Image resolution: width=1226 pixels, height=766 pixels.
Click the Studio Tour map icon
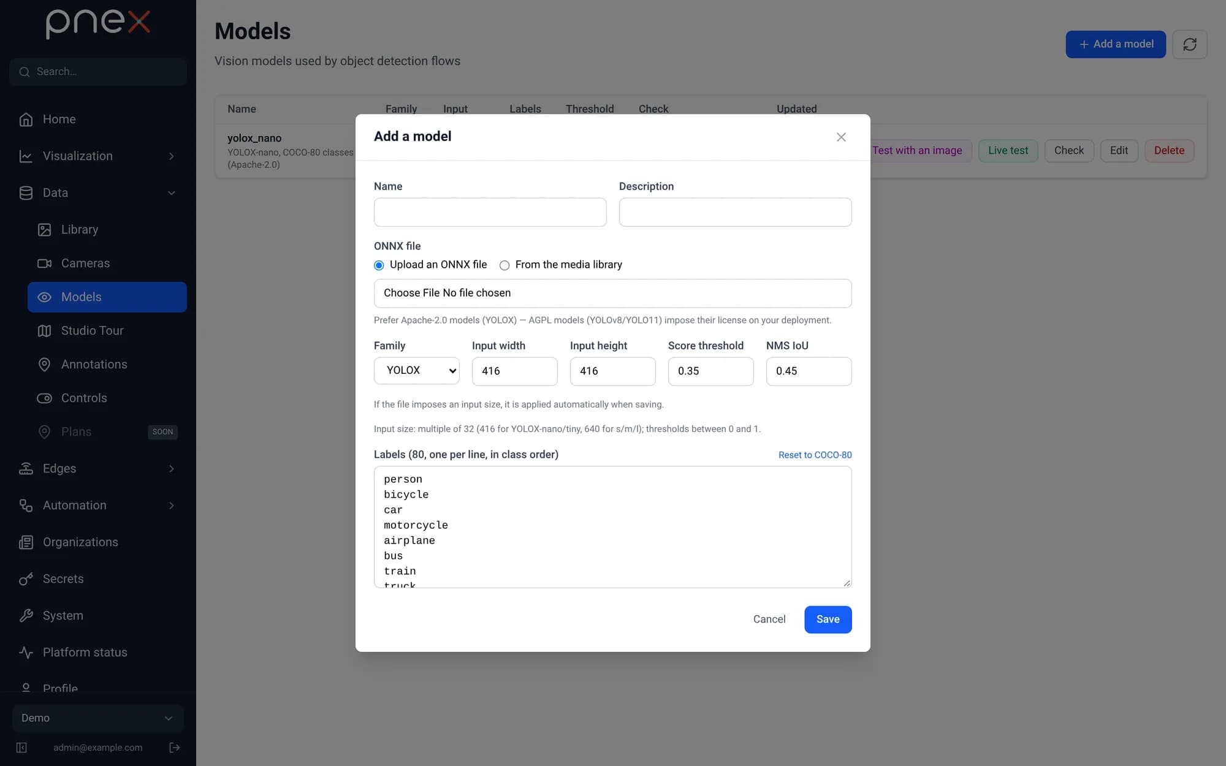(44, 331)
